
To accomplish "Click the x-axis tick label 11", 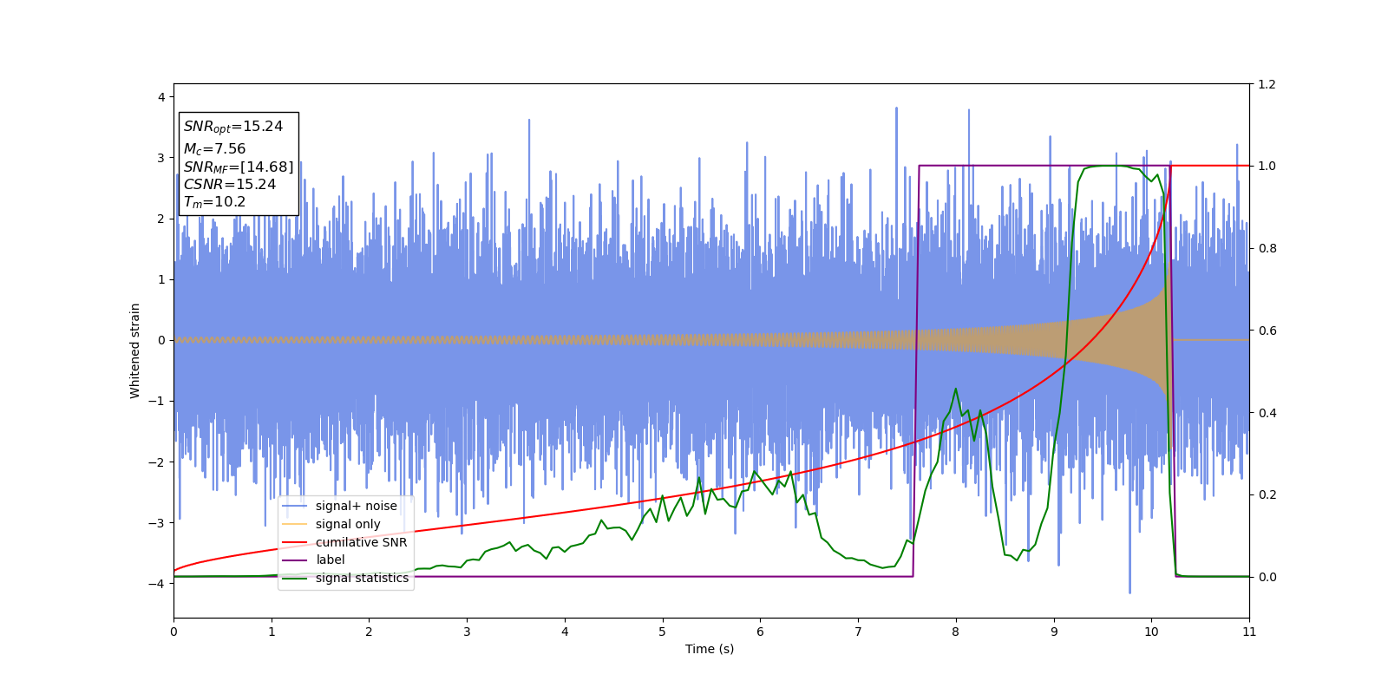I will coord(1249,632).
